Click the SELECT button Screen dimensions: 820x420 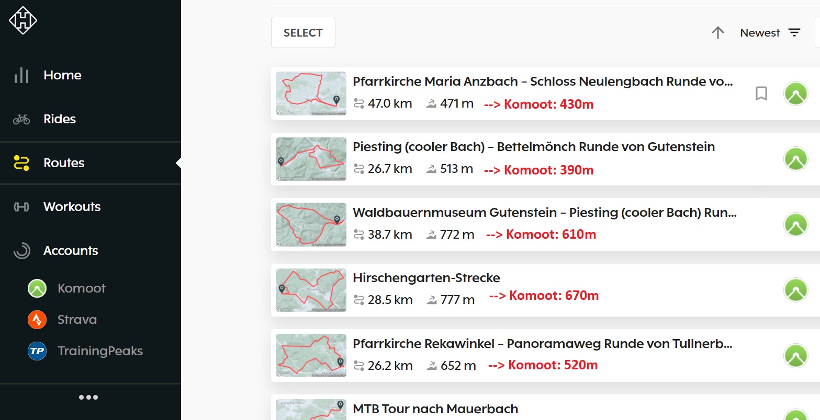pyautogui.click(x=303, y=32)
